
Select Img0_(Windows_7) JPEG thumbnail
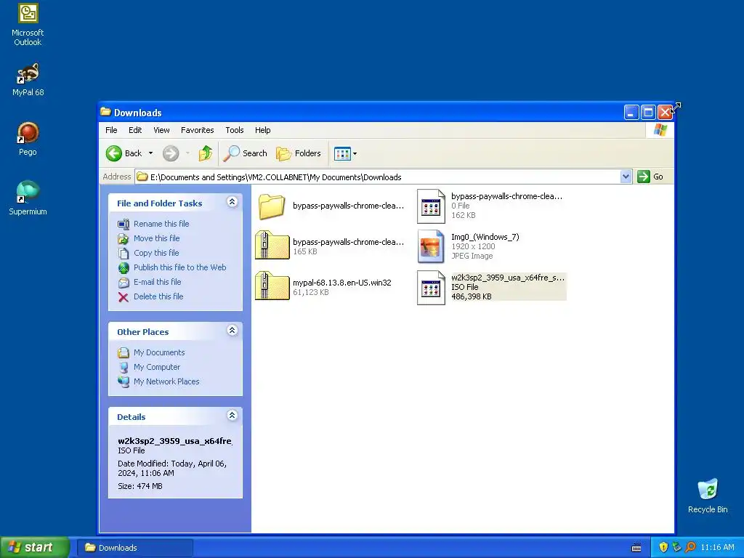431,247
